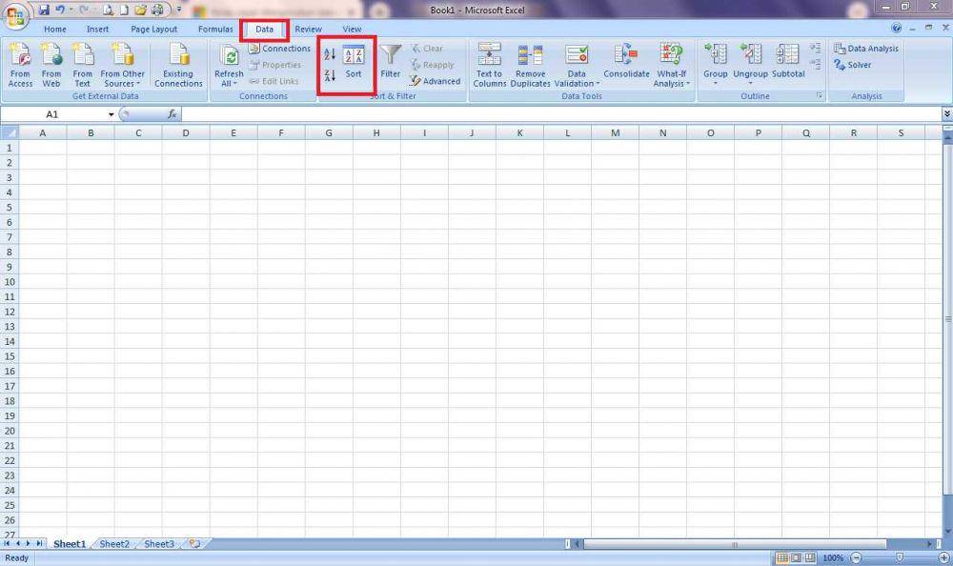
Task: Select row 10 header
Action: tap(10, 282)
